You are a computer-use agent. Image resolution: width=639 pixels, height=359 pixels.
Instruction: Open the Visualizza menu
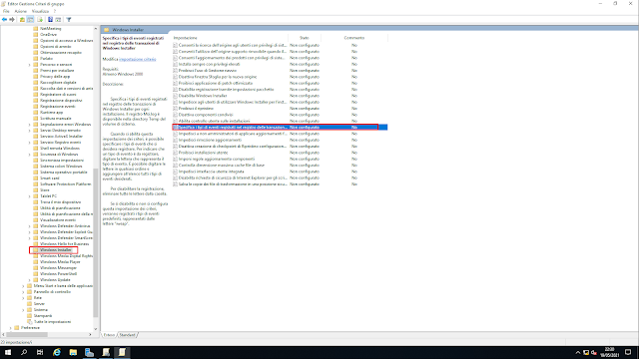(40, 11)
